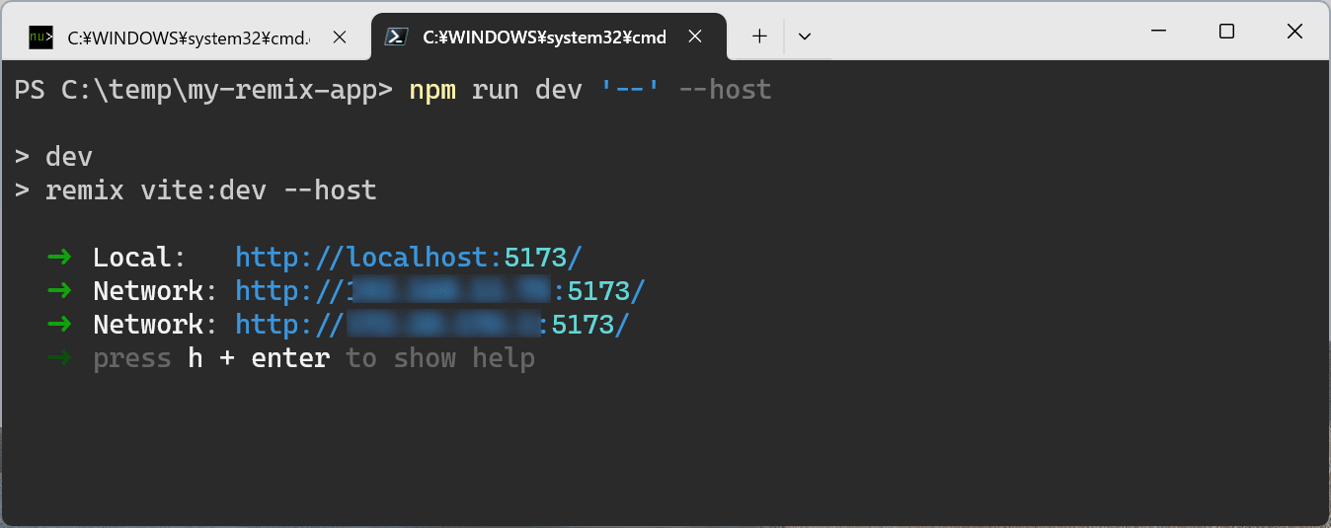Expand the new tab profile dropdown
This screenshot has width=1331, height=528.
coord(805,37)
